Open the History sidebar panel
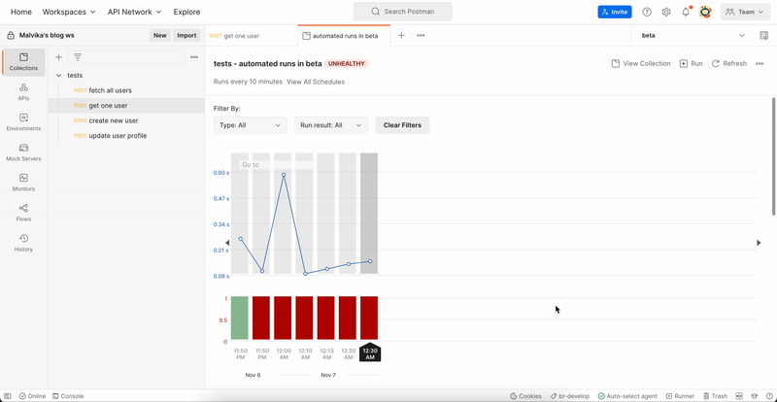The width and height of the screenshot is (777, 402). click(23, 244)
